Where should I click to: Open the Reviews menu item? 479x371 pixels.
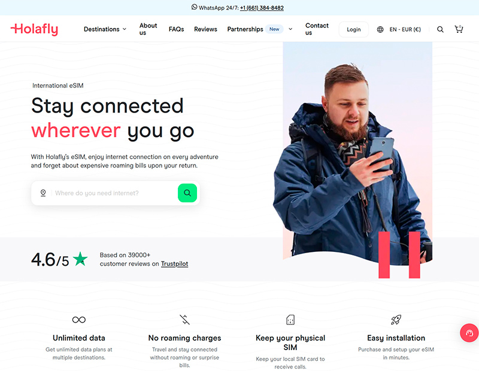coord(205,29)
